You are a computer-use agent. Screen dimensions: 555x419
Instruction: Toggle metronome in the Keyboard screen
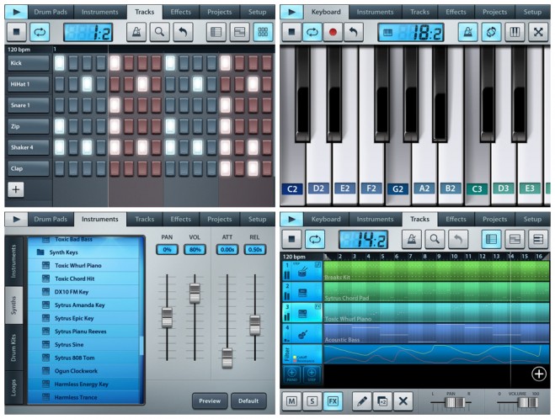click(x=467, y=32)
